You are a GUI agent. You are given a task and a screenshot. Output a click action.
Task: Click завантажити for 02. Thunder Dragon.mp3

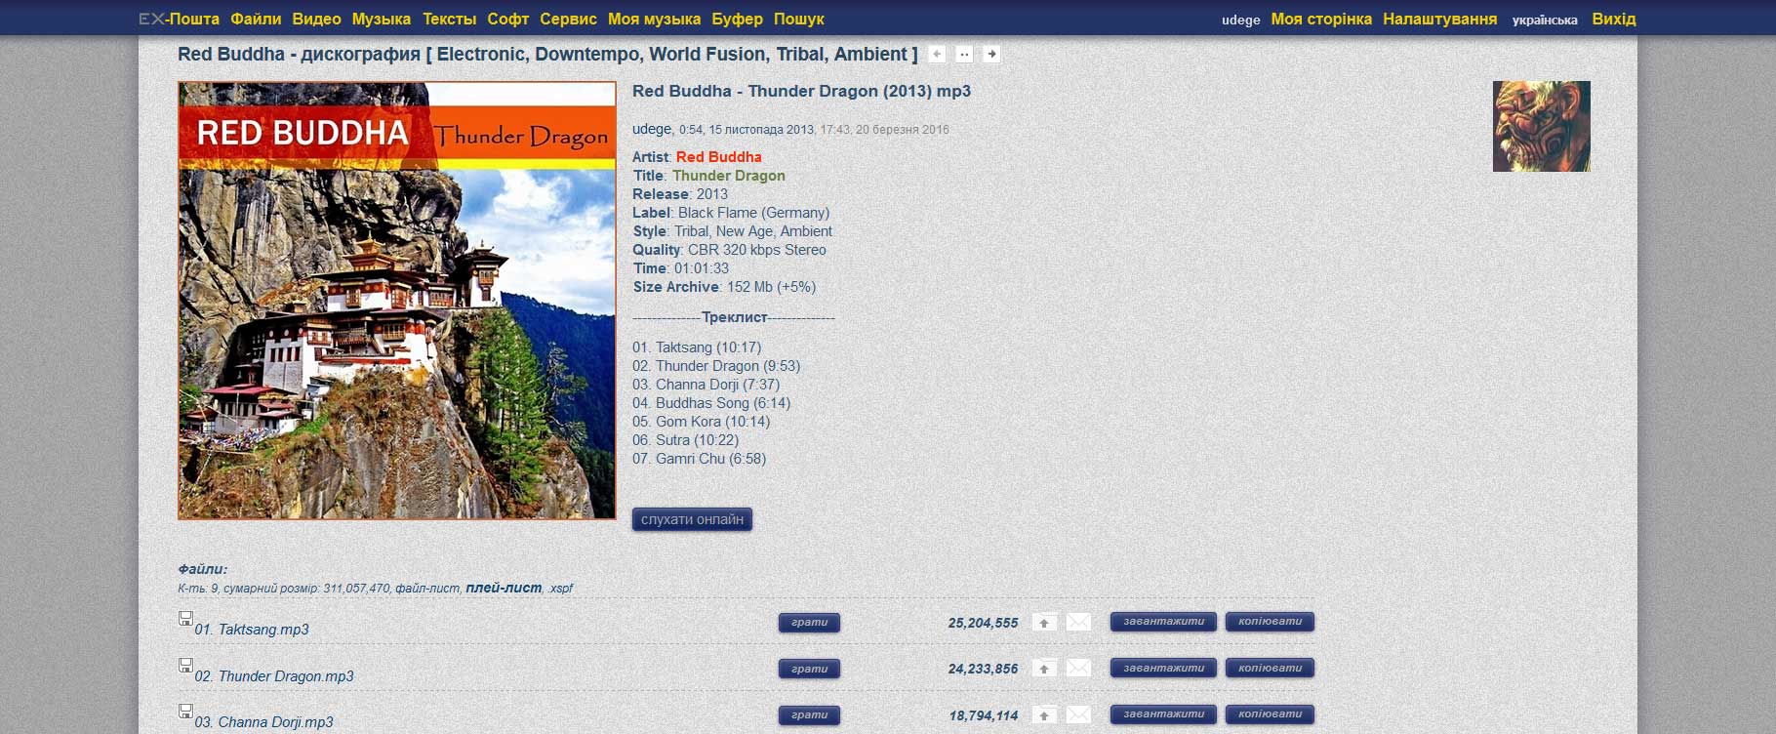click(x=1163, y=669)
